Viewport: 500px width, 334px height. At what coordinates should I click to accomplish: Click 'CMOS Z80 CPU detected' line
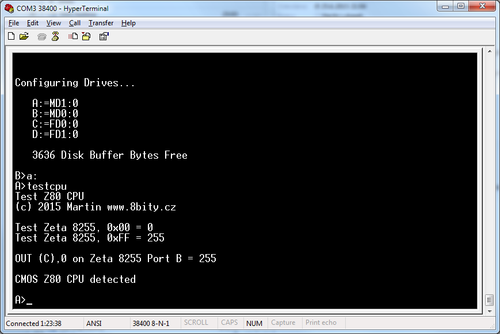75,279
